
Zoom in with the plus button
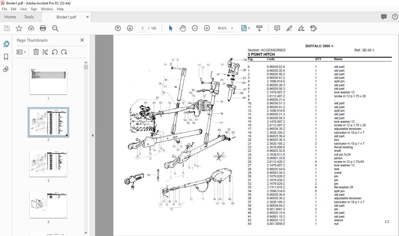click(x=207, y=28)
